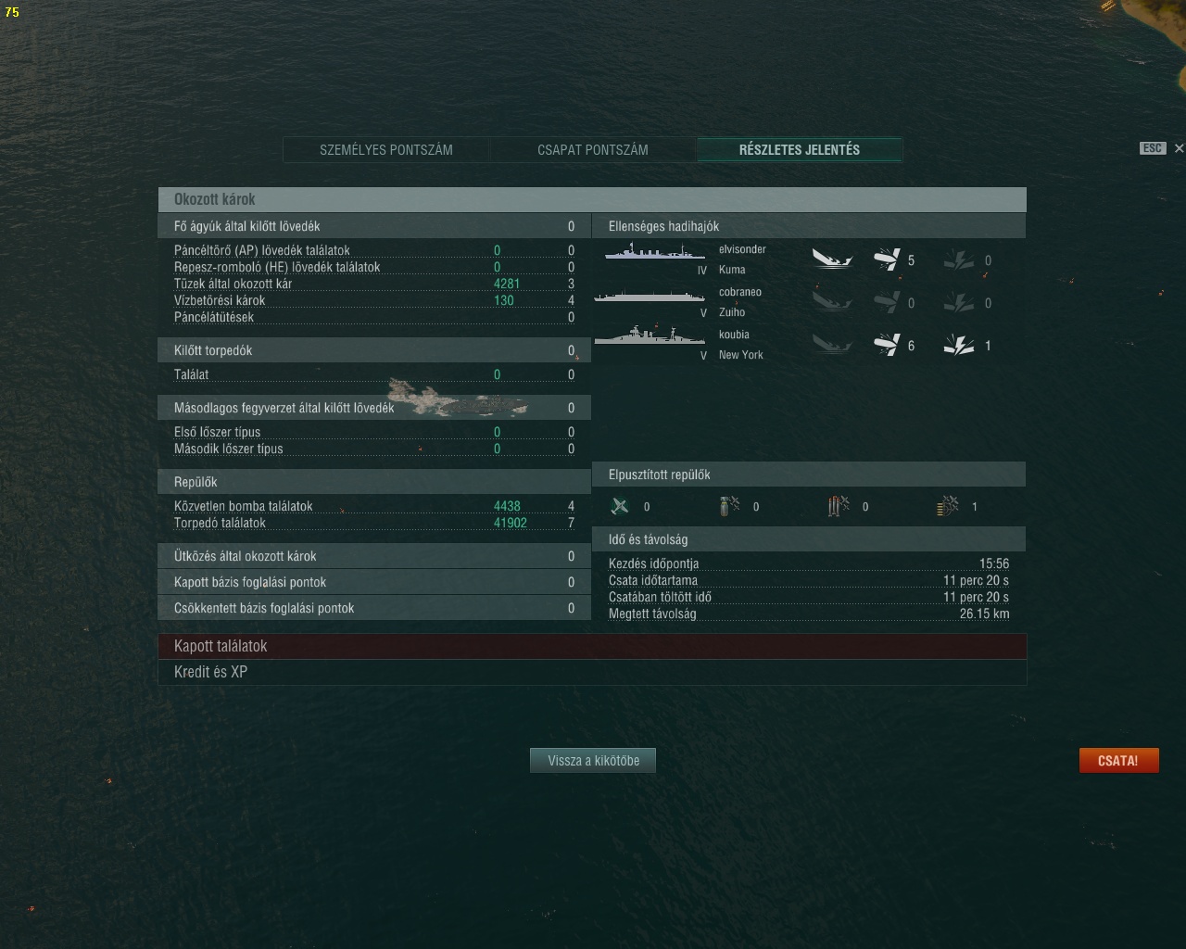The height and width of the screenshot is (949, 1186).
Task: Select the Részletes jelentés tab
Action: coord(800,149)
